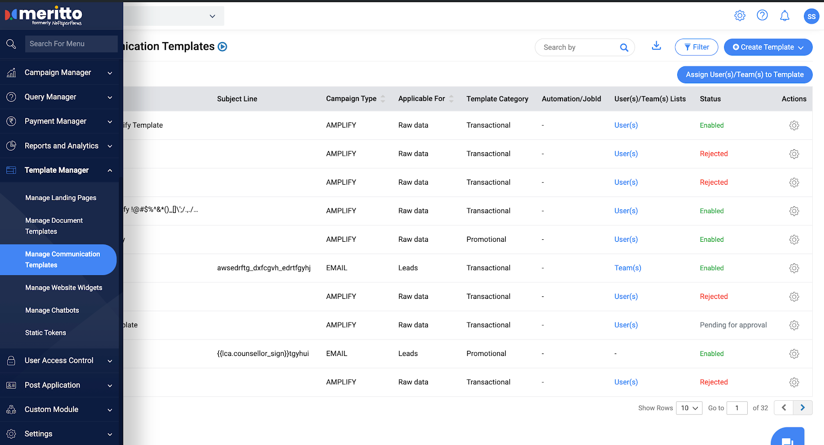
Task: Open the notifications bell
Action: click(x=784, y=16)
